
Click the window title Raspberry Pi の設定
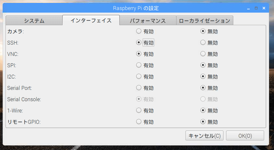(x=136, y=8)
